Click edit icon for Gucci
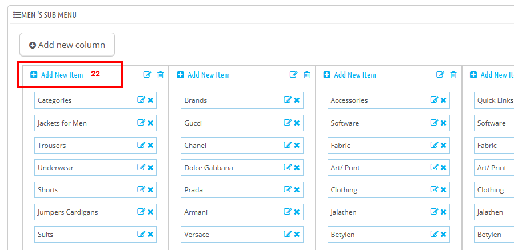Viewport: 514px width, 250px height. (x=288, y=123)
